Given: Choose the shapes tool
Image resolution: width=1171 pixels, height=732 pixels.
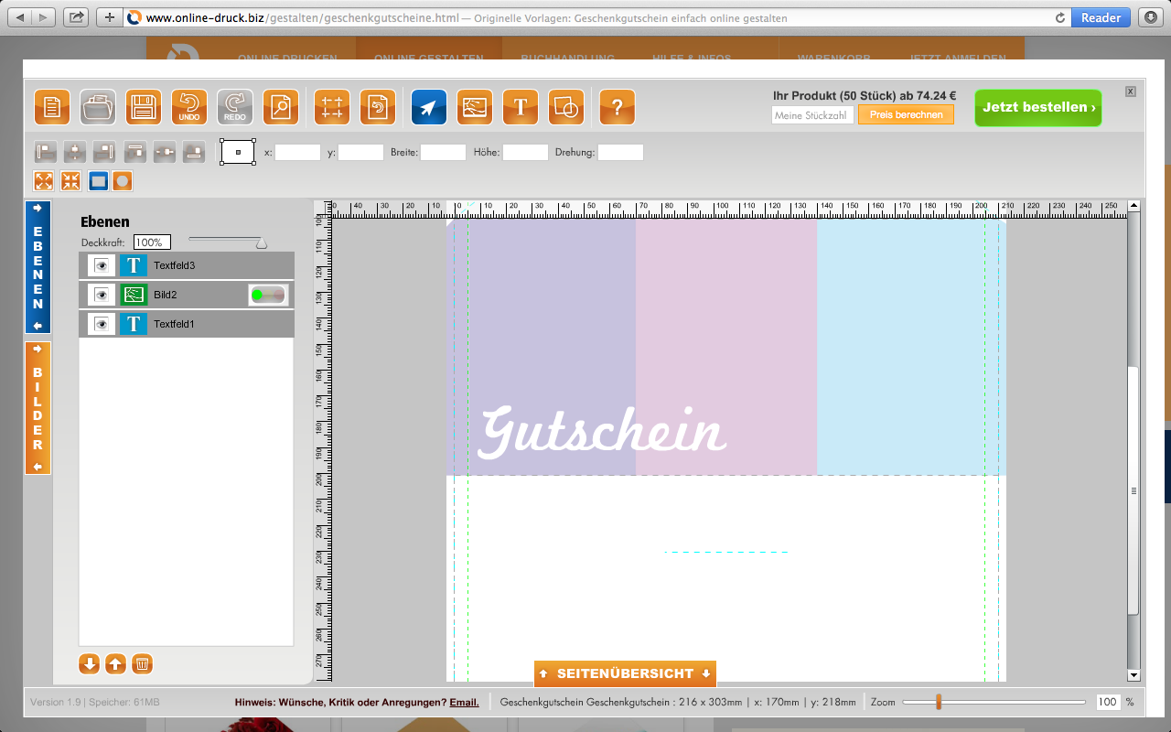Looking at the screenshot, I should click(566, 107).
